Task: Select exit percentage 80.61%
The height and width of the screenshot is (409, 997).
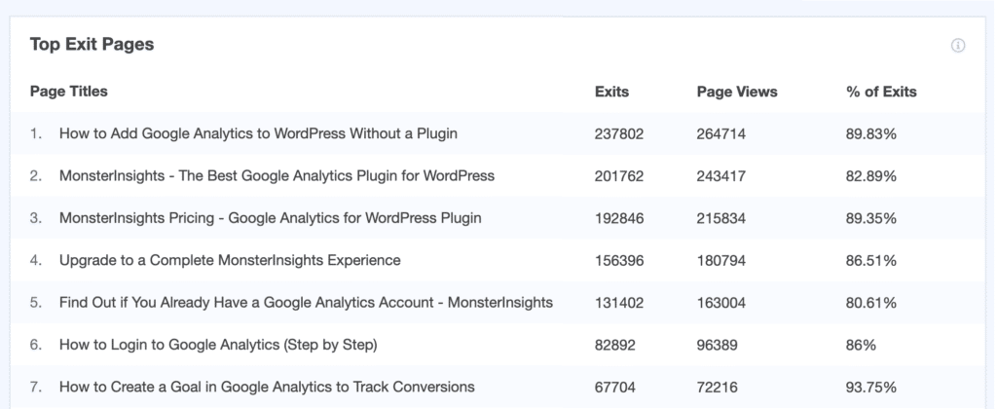Action: click(871, 303)
